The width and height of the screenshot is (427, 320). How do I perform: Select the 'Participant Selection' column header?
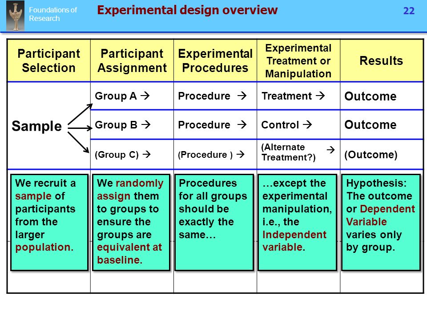[49, 60]
